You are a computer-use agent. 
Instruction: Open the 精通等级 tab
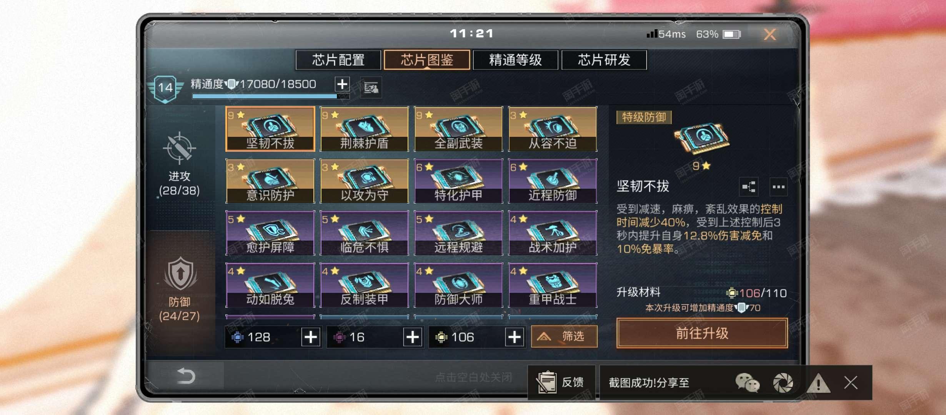coord(515,60)
